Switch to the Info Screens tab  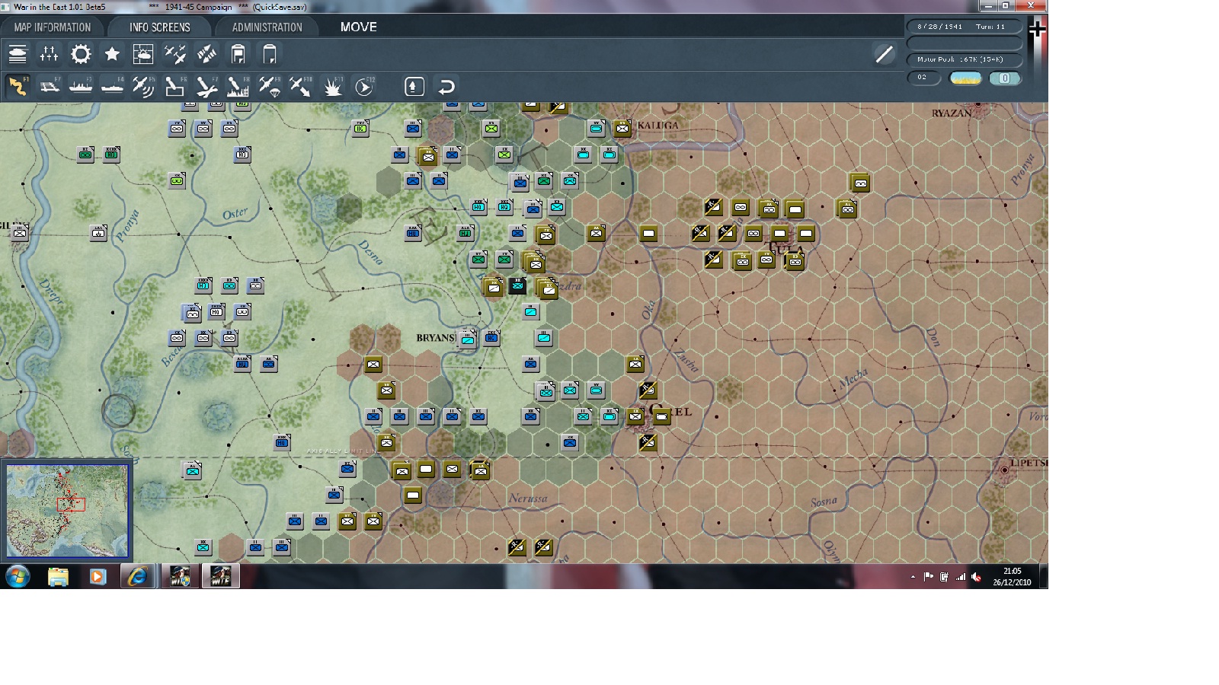(x=159, y=27)
